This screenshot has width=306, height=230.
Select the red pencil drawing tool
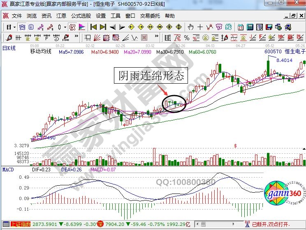(x=8, y=38)
